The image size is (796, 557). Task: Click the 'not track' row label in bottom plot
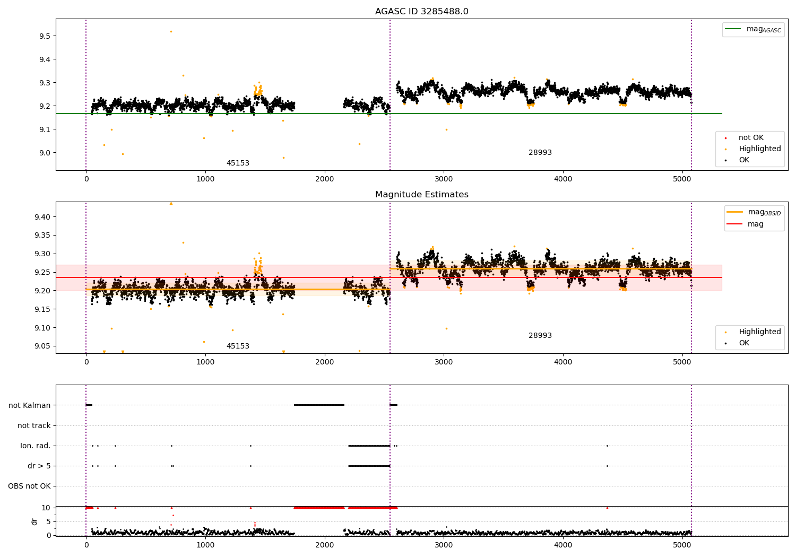(34, 425)
